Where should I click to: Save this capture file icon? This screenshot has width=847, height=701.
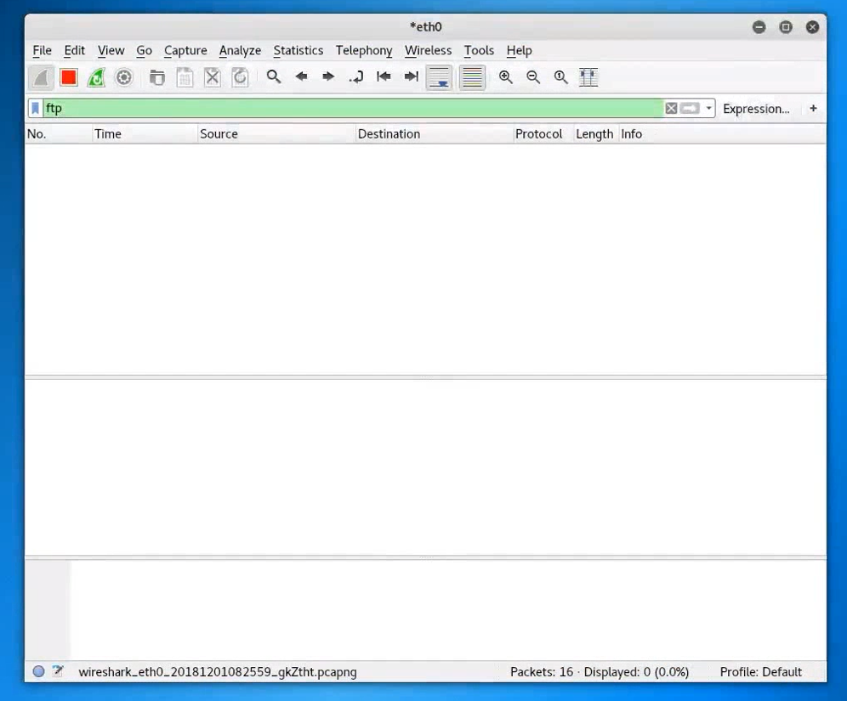[185, 77]
